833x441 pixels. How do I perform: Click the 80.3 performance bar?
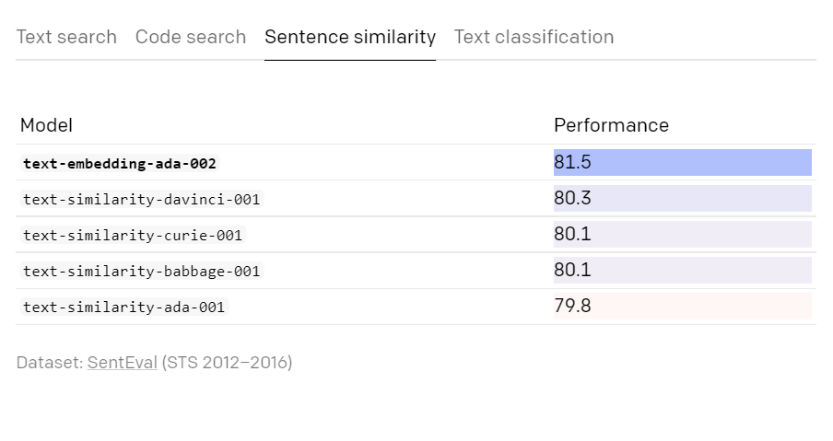683,199
